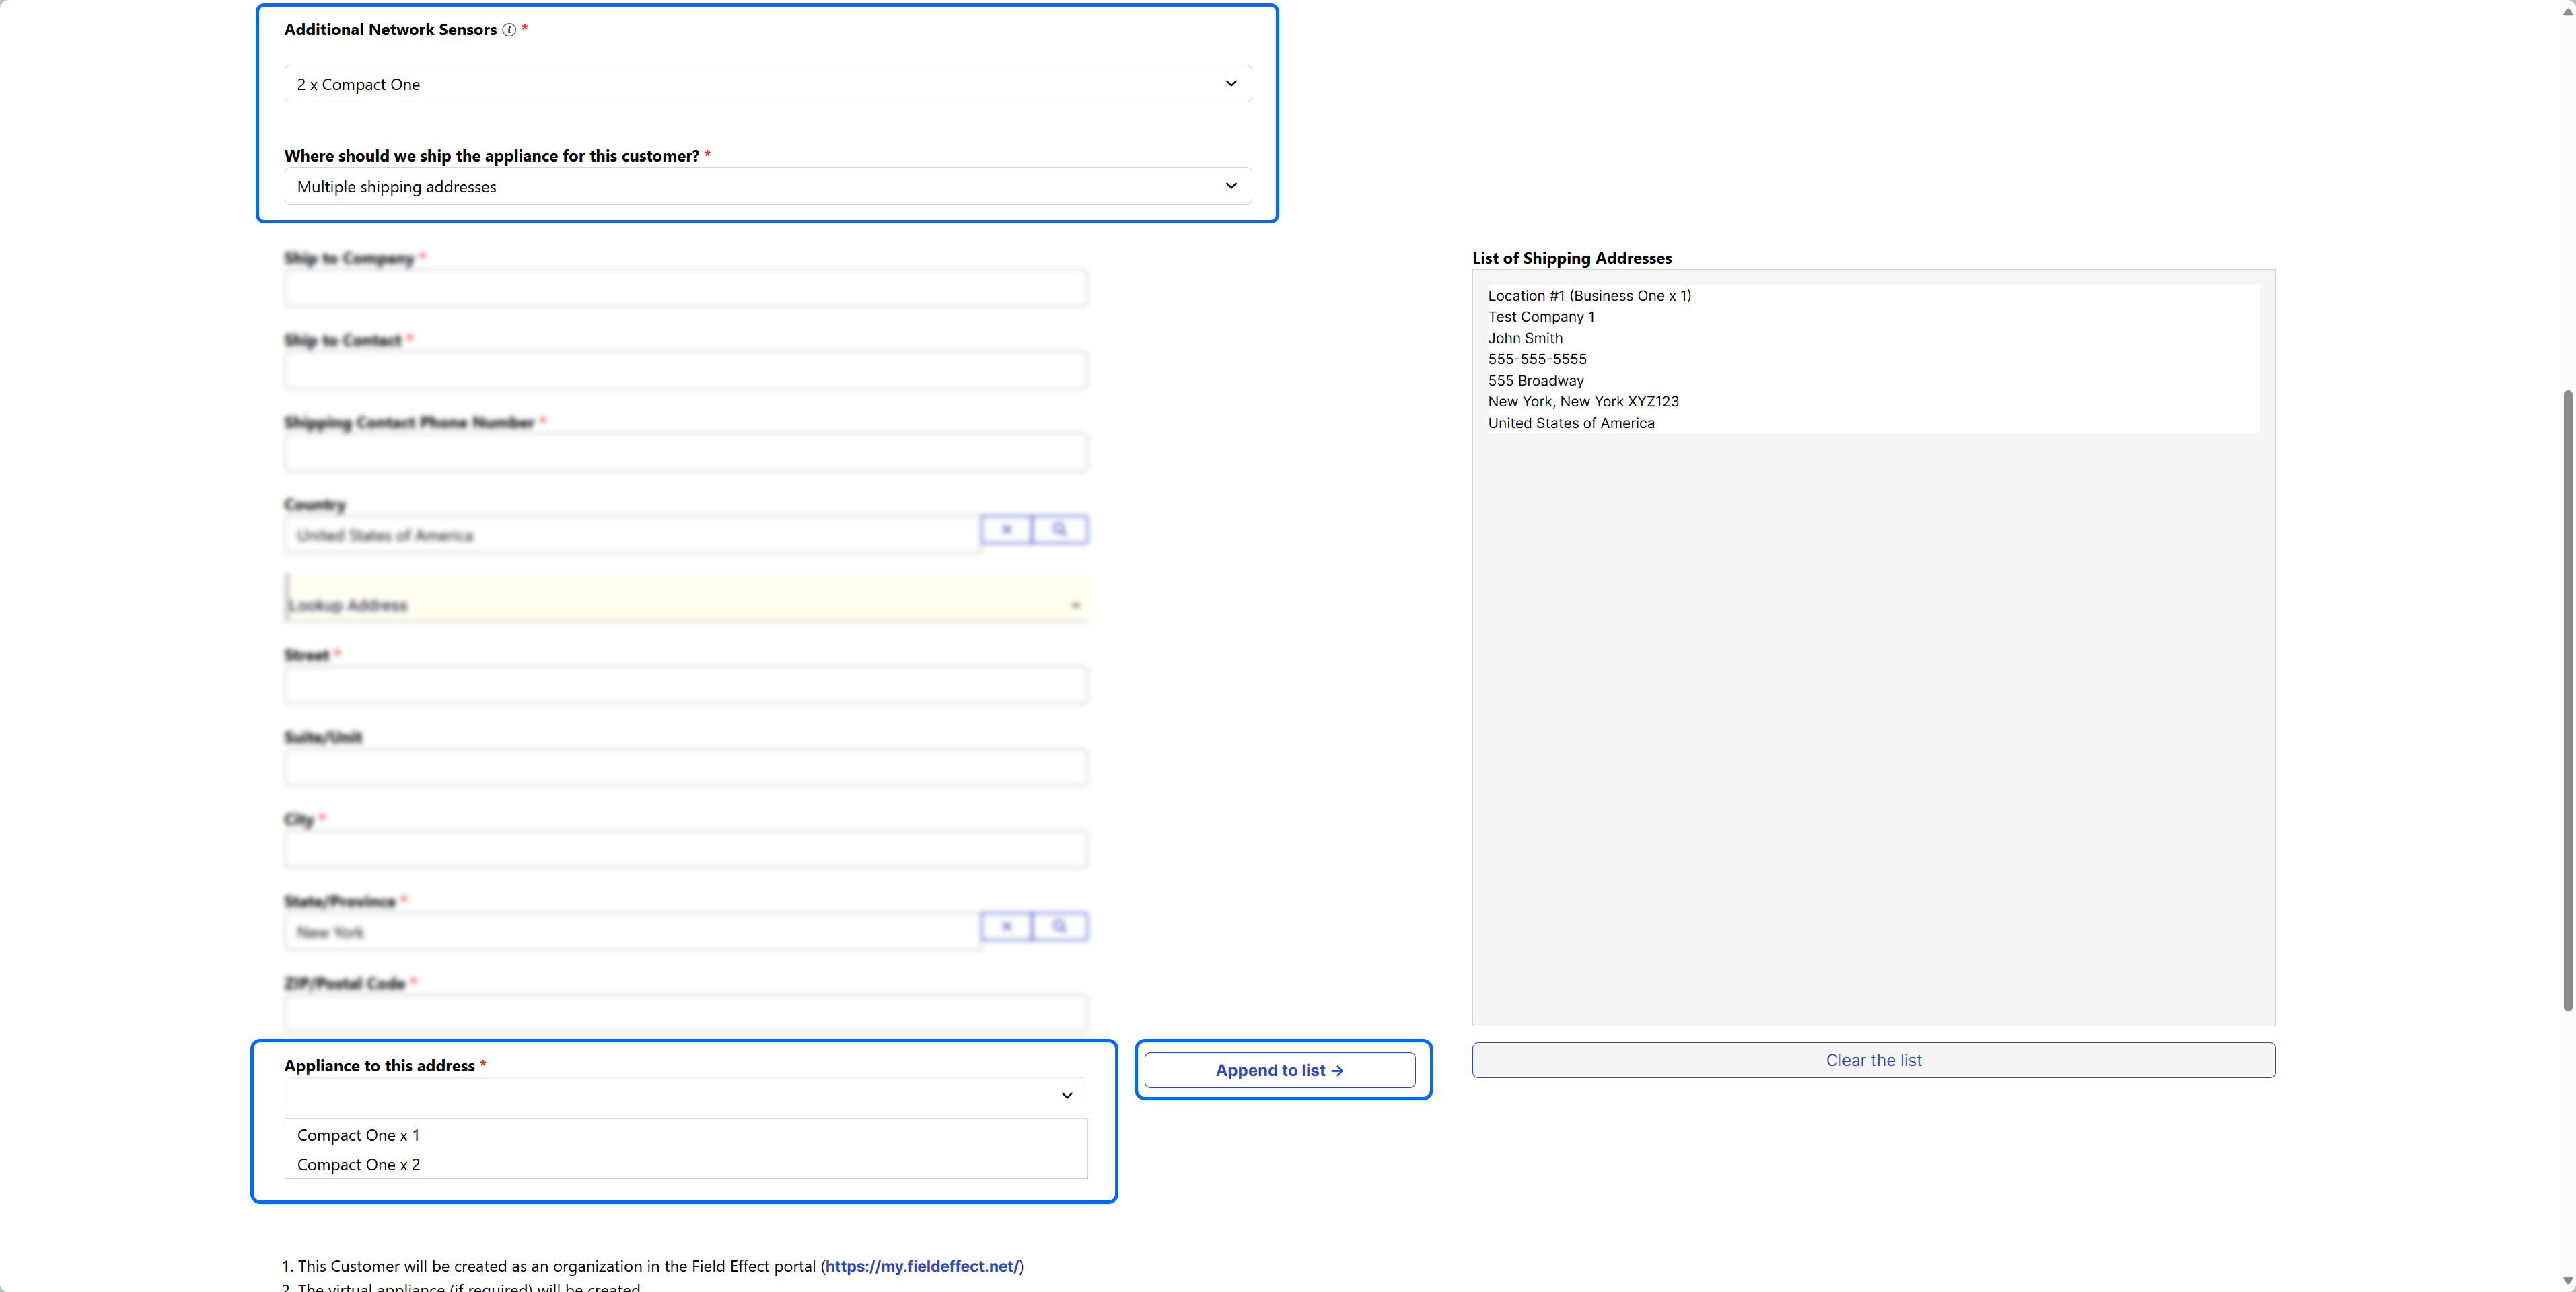Open the Additional Network Sensors dropdown
Viewport: 2576px width, 1292px height.
point(767,84)
